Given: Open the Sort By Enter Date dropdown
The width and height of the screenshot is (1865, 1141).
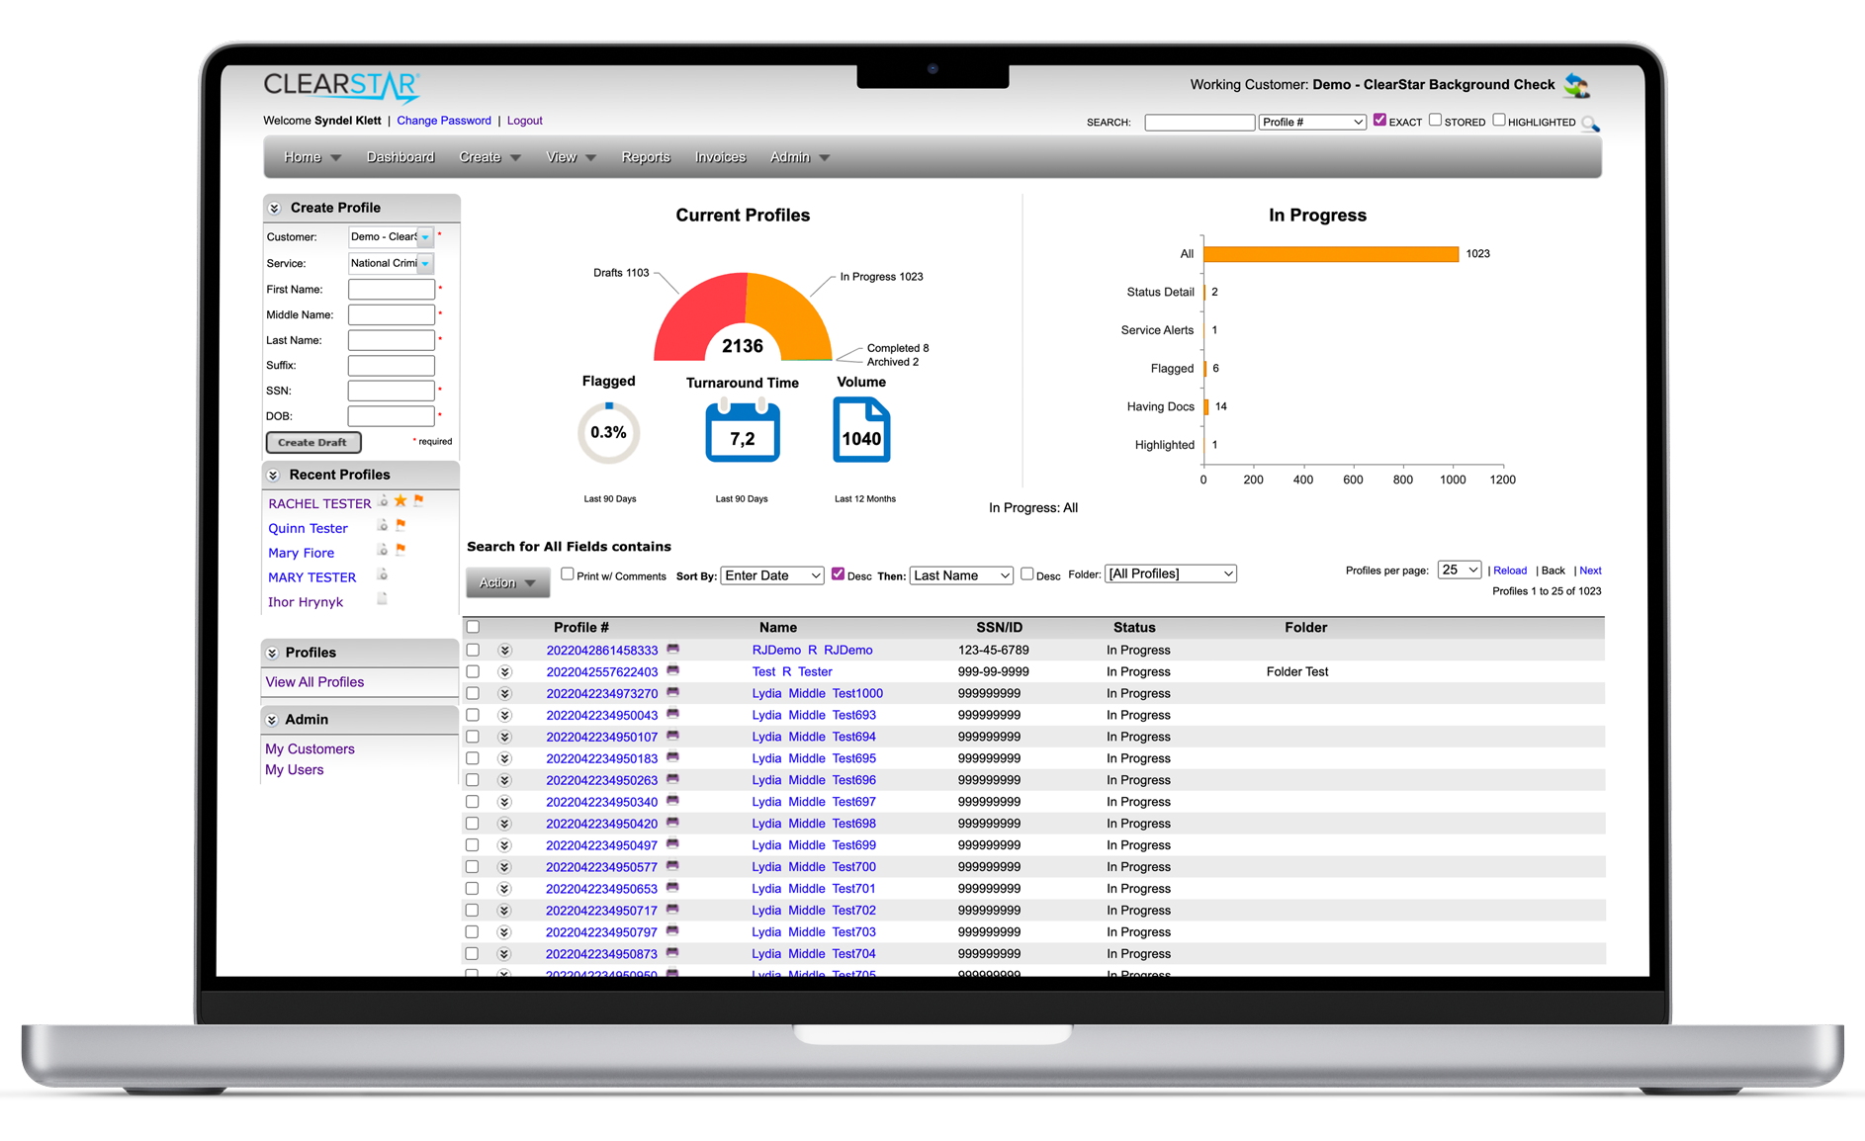Looking at the screenshot, I should tap(772, 575).
